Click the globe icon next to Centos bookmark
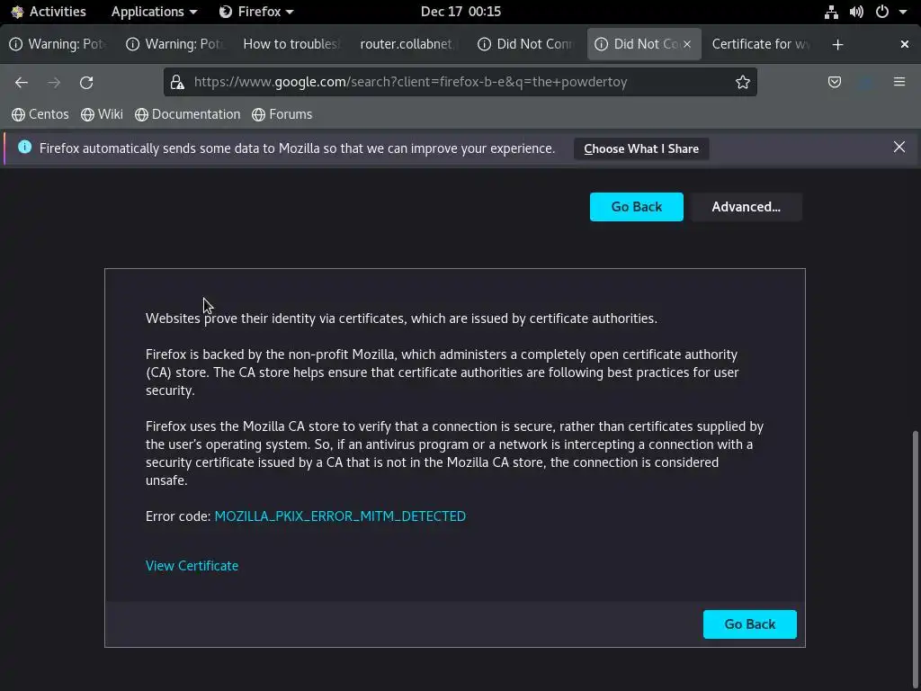921x691 pixels. 18,114
